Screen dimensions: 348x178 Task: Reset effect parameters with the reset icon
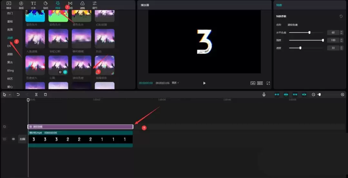click(341, 16)
